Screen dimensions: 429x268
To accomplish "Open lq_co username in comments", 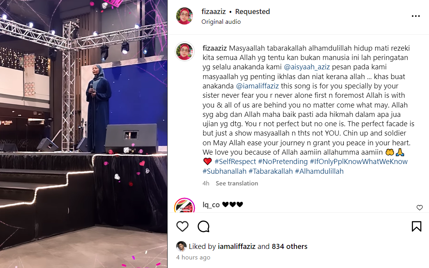I will (211, 205).
